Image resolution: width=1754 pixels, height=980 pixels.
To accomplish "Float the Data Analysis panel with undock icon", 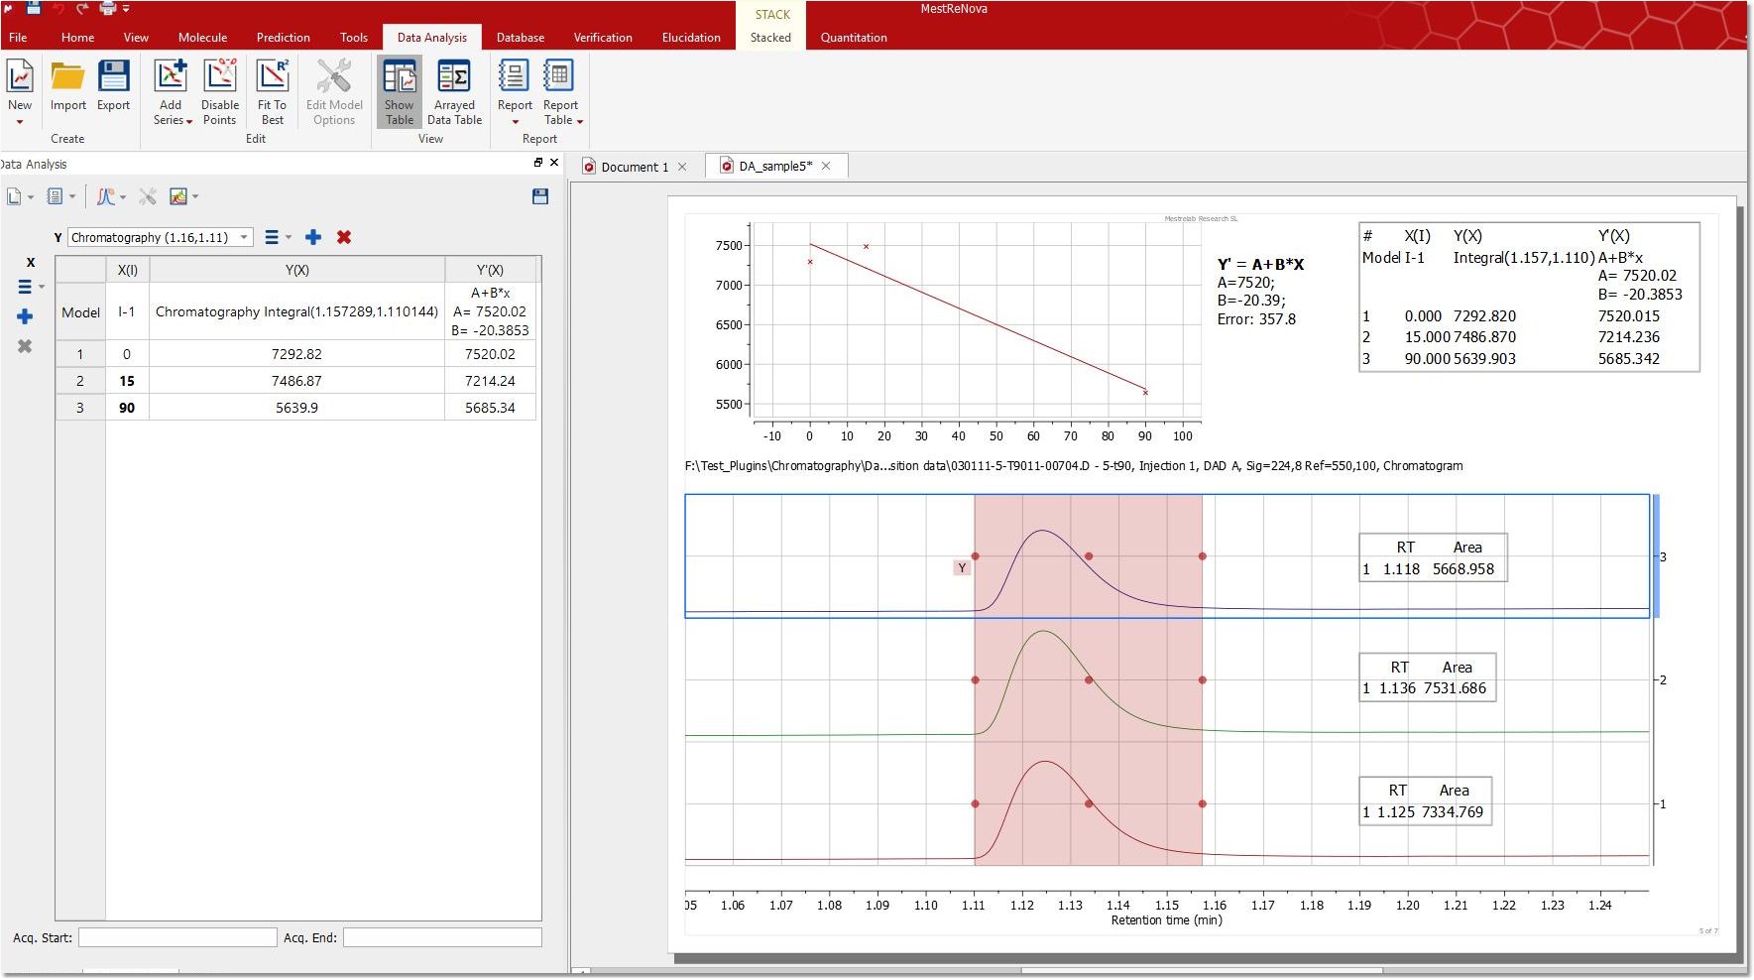I will coord(538,163).
